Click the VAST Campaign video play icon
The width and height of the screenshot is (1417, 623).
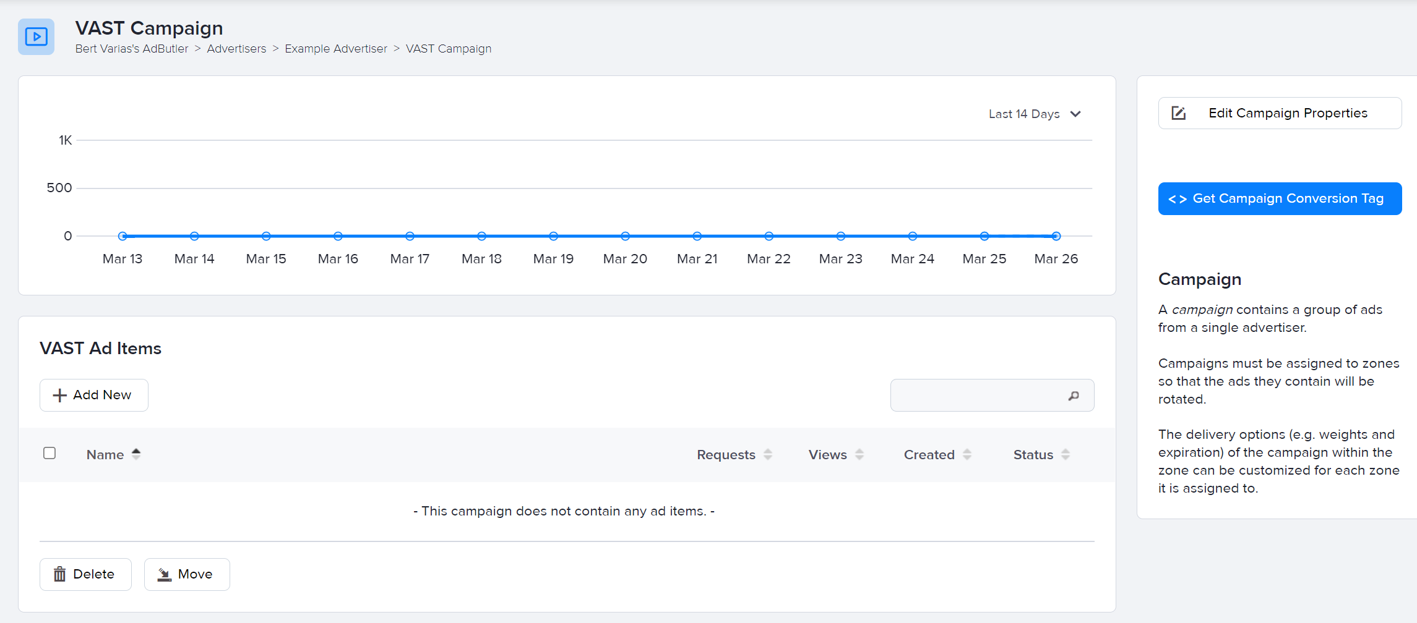36,37
